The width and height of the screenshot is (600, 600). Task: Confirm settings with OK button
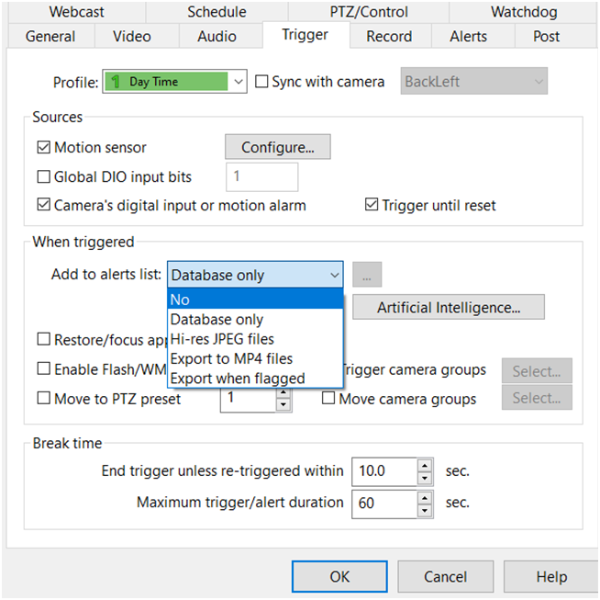click(x=339, y=577)
